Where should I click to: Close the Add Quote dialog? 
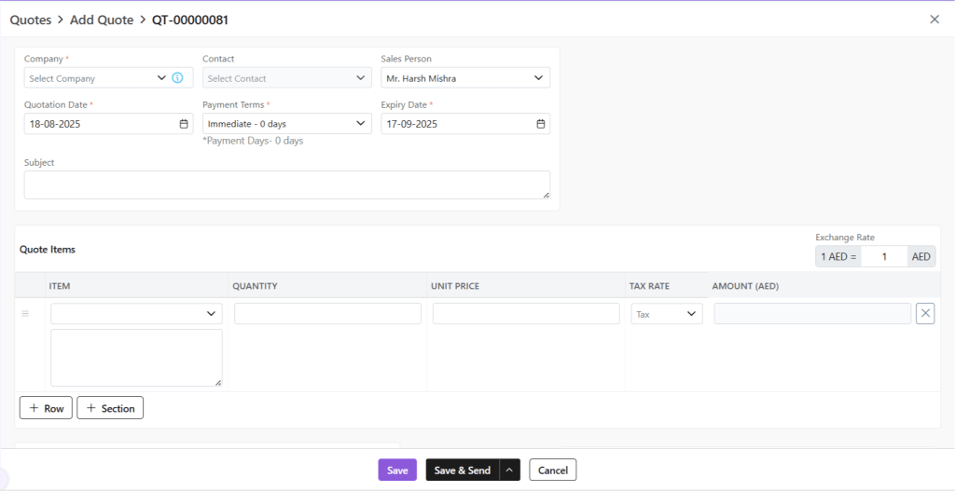934,20
